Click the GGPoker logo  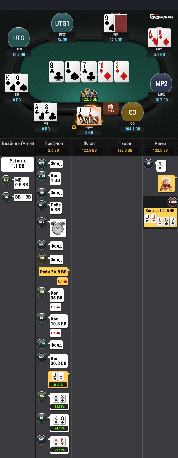pos(161,16)
